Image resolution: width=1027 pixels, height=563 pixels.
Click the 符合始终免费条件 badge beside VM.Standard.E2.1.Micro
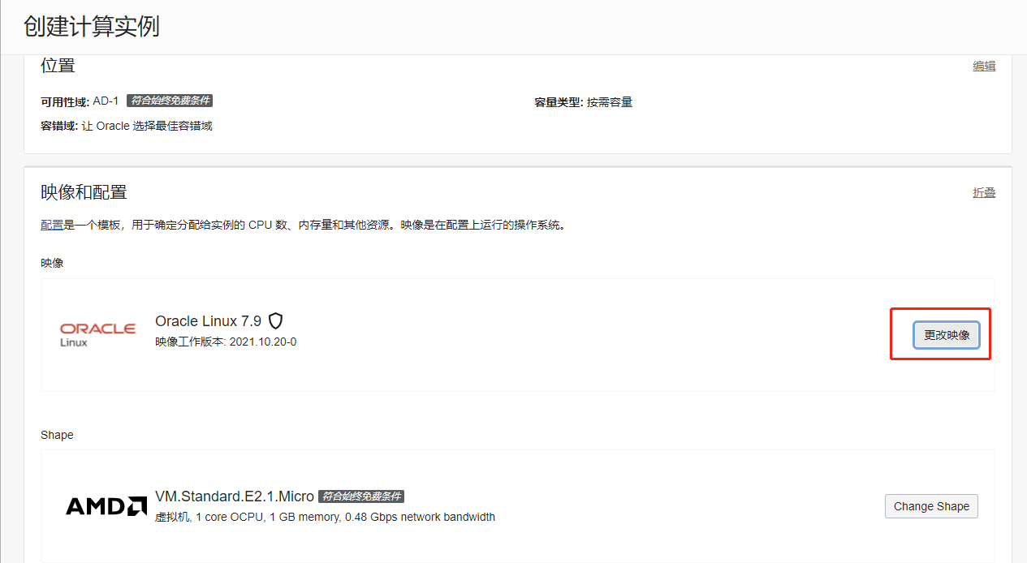pos(360,496)
